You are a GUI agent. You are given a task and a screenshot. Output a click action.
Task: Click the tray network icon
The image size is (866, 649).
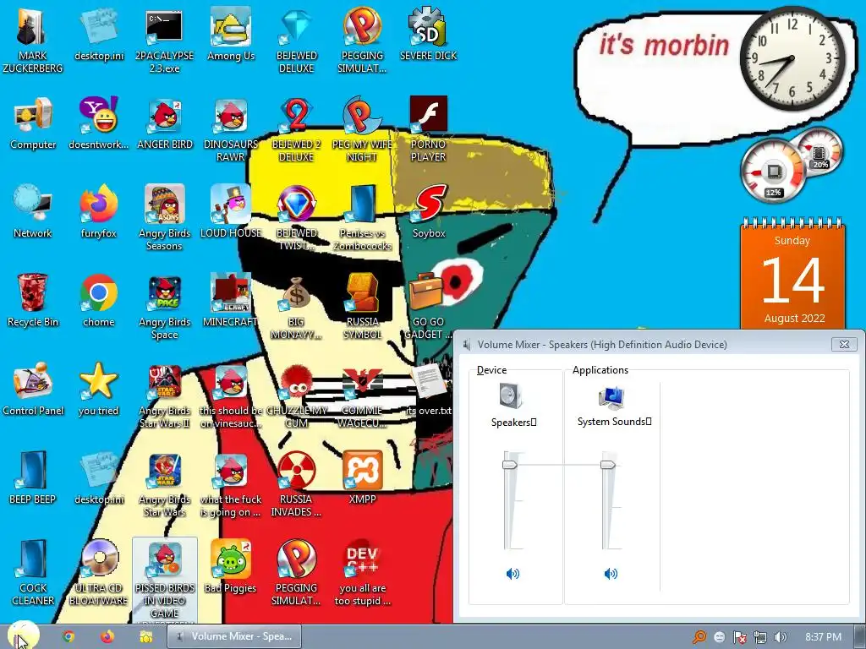pos(760,637)
